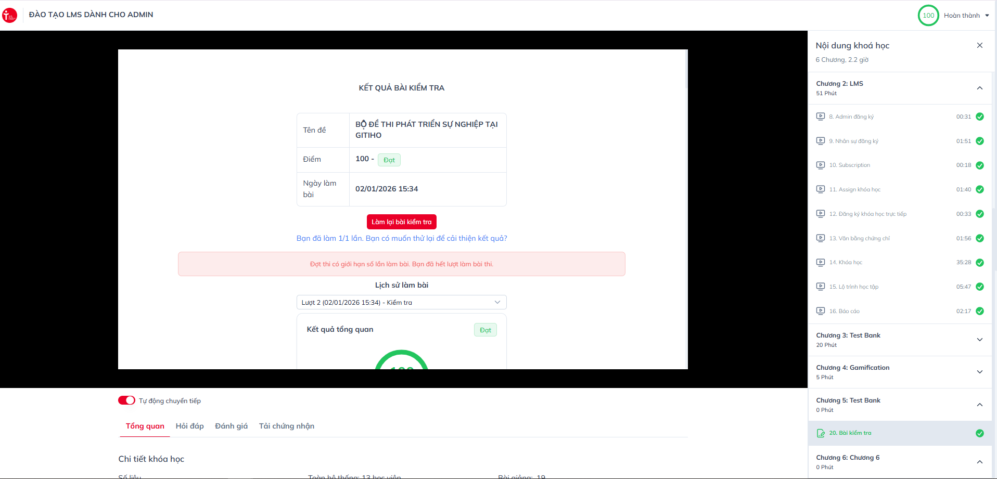Click video icon beside Subscription lesson

[821, 165]
